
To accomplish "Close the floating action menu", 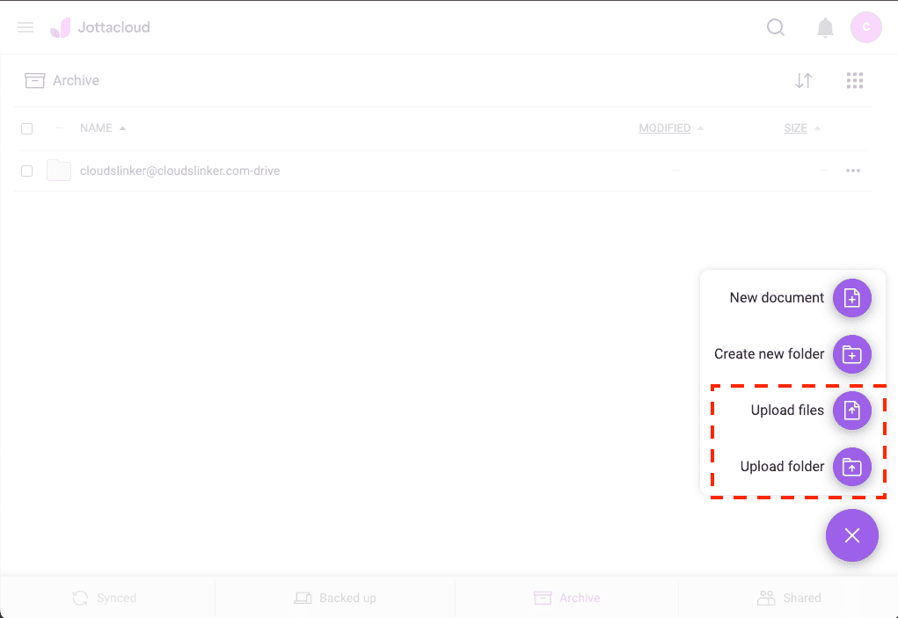I will coord(851,535).
